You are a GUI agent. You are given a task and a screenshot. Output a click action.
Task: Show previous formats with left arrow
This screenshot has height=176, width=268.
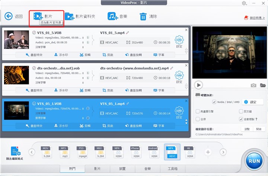click(32, 152)
